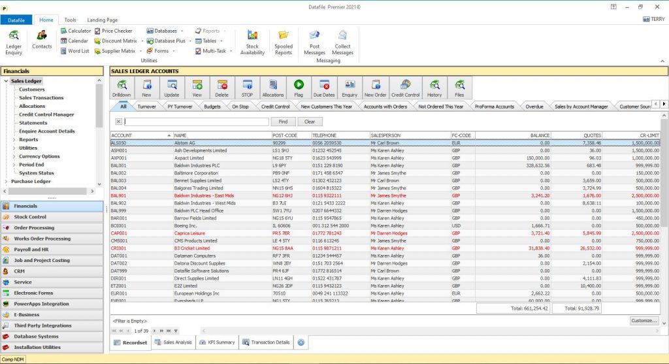This screenshot has height=364, width=669.
Task: Open the Forms dropdown menu
Action: (x=174, y=51)
